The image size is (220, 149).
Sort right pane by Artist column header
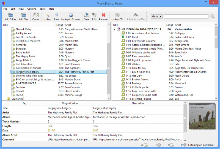(194, 25)
